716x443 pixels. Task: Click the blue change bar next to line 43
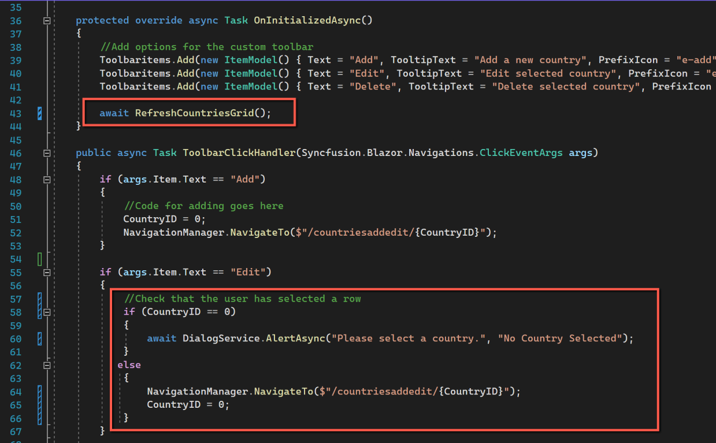(x=39, y=113)
